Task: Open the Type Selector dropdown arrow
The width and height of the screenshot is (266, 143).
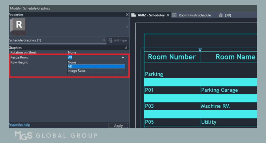Action: pos(127,27)
